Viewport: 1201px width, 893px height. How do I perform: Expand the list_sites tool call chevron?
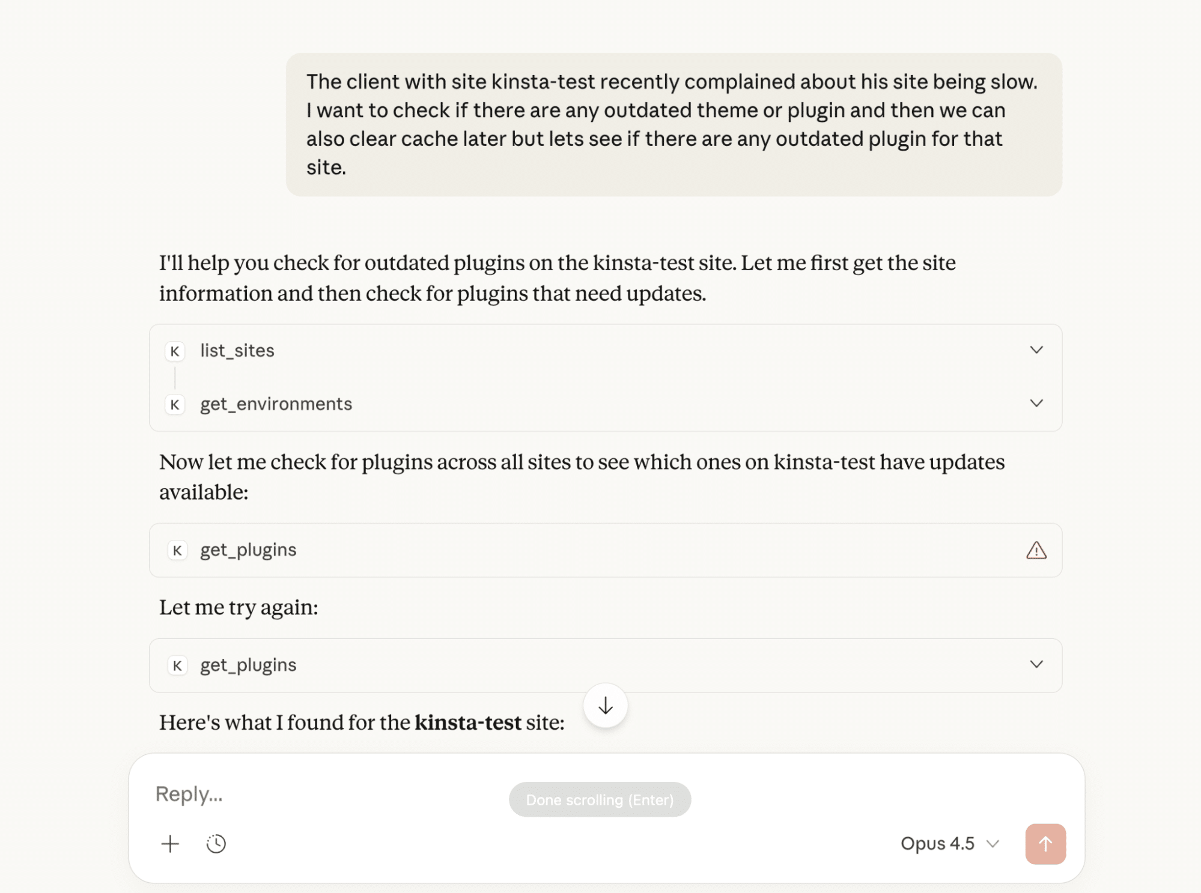(1036, 350)
